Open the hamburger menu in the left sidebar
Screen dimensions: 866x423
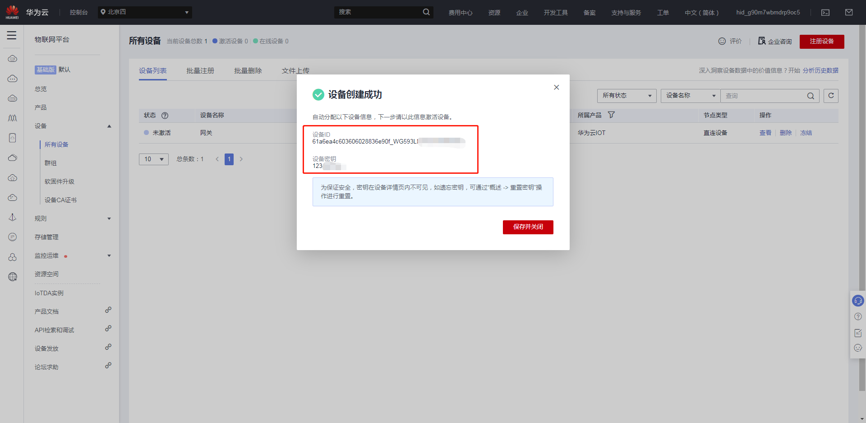(x=12, y=35)
